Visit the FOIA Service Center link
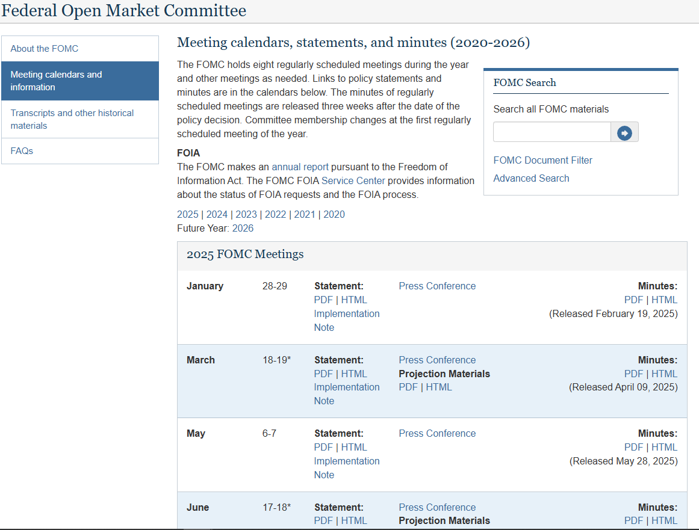Screen dimensions: 699x530 coord(353,180)
